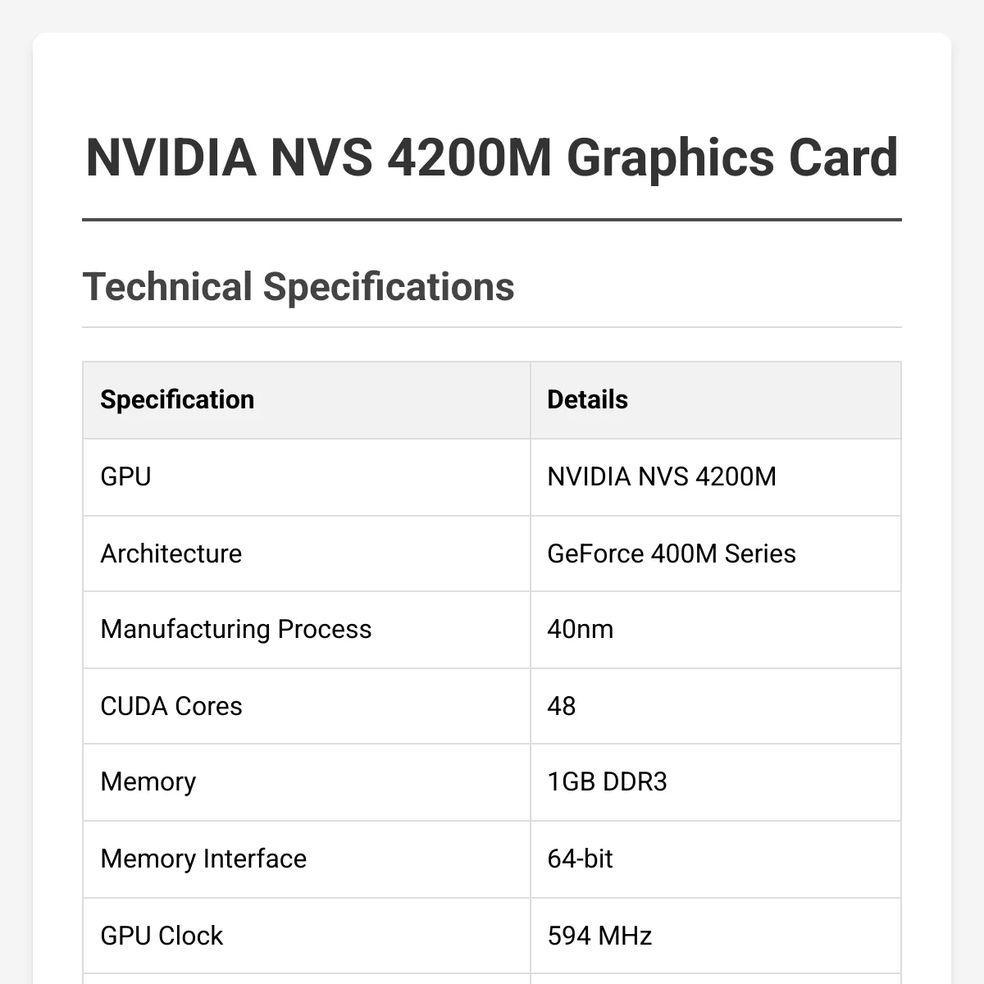Viewport: 984px width, 984px height.
Task: Click the GeForce 400M Series value
Action: click(672, 553)
